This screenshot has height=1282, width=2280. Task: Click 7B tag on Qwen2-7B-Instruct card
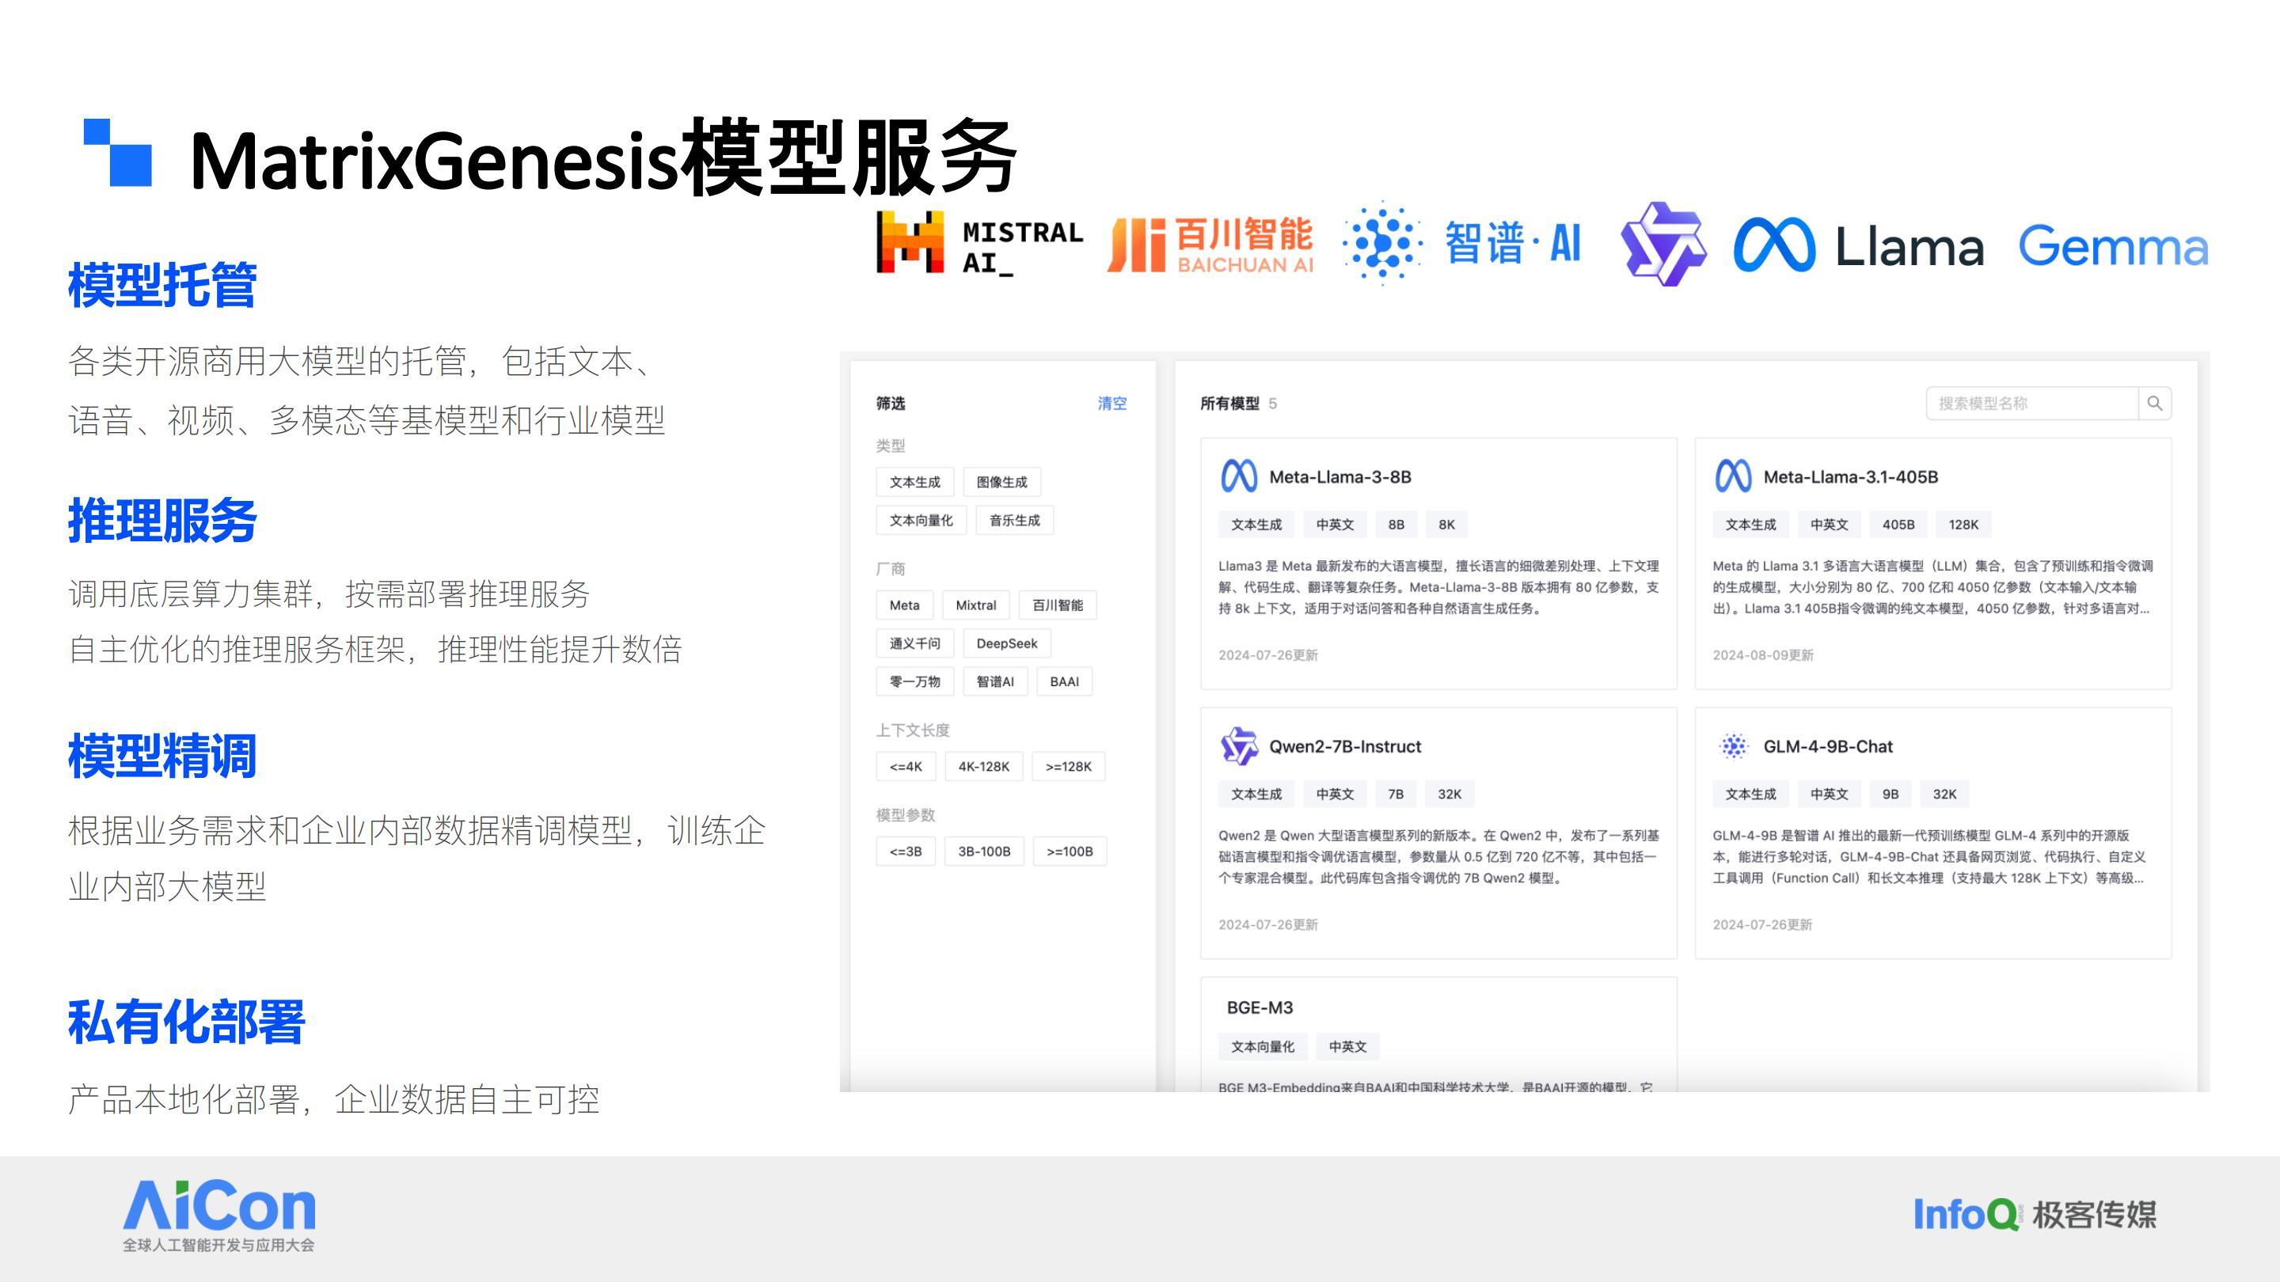pyautogui.click(x=1396, y=795)
